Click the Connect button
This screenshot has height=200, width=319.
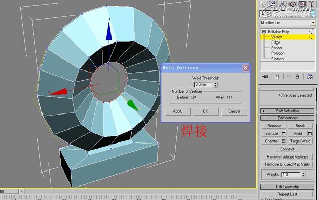point(287,149)
